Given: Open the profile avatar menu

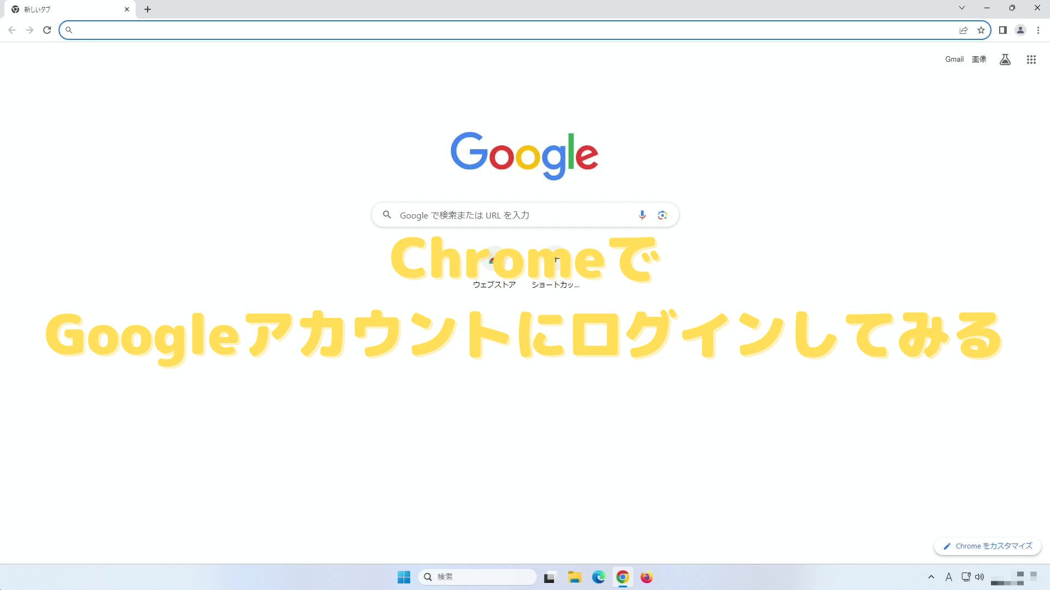Looking at the screenshot, I should [x=1020, y=30].
